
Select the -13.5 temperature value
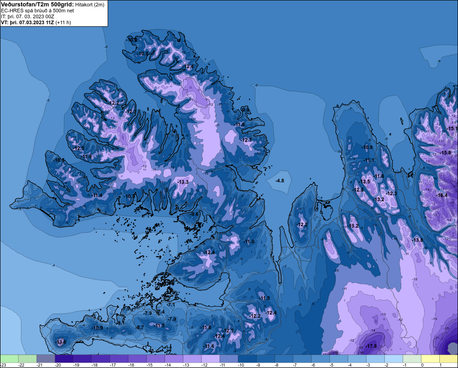(x=365, y=181)
